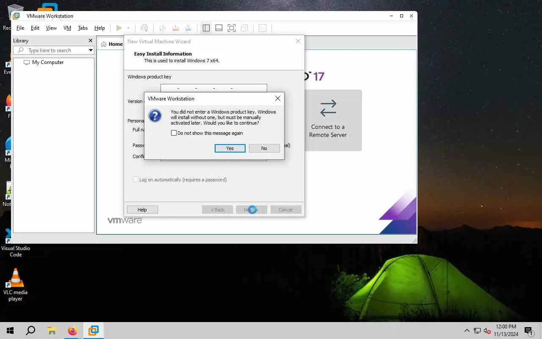
Task: Open the VM menu
Action: [67, 28]
